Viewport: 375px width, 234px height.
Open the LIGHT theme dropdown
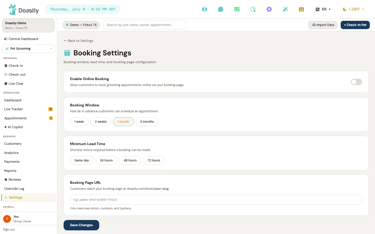353,9
